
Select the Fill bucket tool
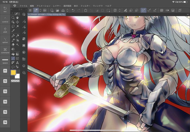click(x=13, y=54)
